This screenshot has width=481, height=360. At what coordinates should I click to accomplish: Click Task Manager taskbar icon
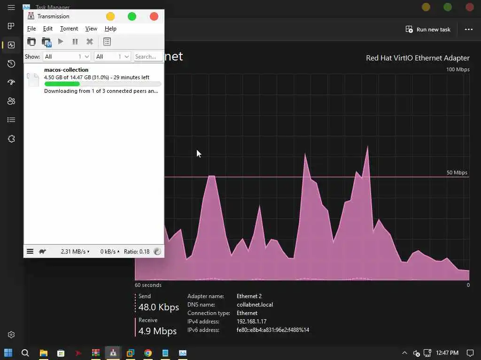183,353
